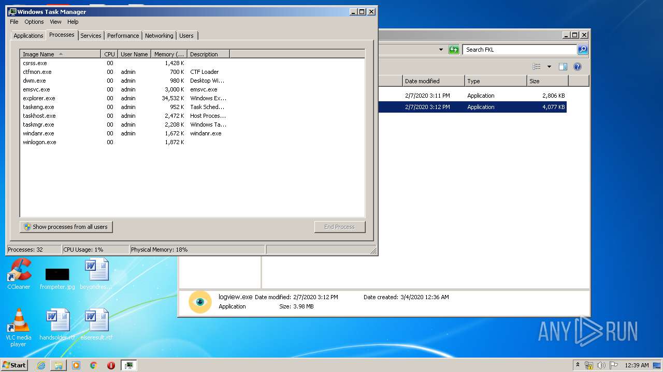Click the search magnifier icon in Explorer
Viewport: 663px width, 372px height.
pos(583,50)
